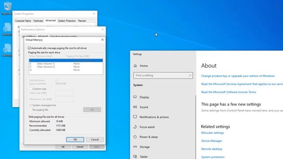Close the Virtual Memory dialog
Image resolution: width=283 pixels, height=159 pixels.
[x=102, y=40]
